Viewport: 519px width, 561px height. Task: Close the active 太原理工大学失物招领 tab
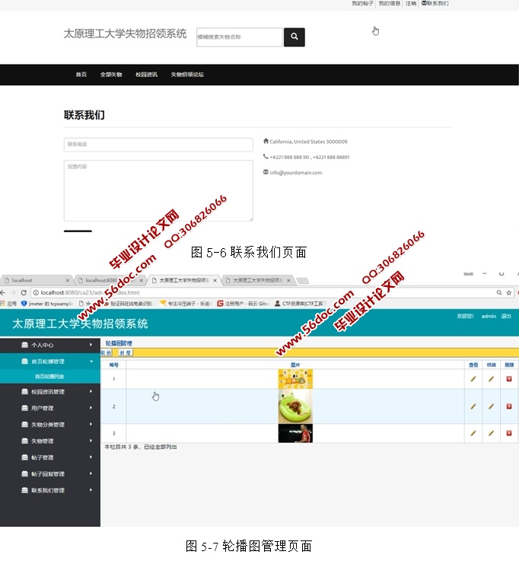pos(215,280)
